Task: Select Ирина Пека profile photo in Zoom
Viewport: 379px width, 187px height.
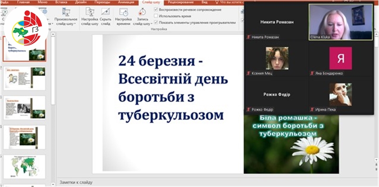Action: coord(340,94)
